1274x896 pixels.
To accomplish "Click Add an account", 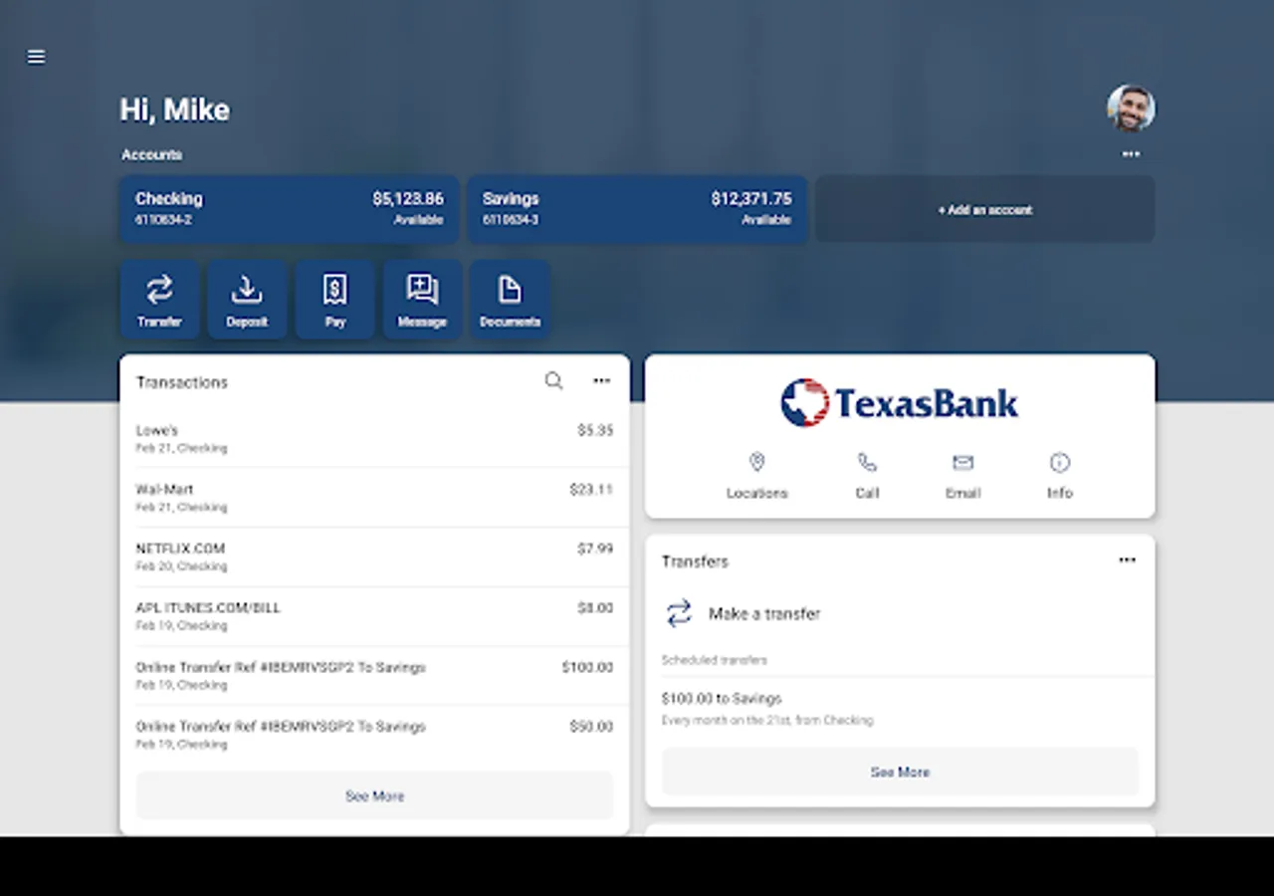I will click(x=985, y=209).
